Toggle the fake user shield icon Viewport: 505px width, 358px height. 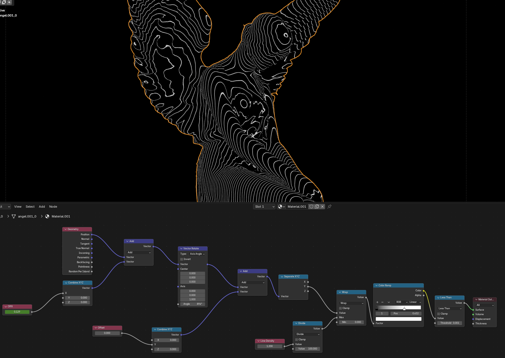pos(311,207)
